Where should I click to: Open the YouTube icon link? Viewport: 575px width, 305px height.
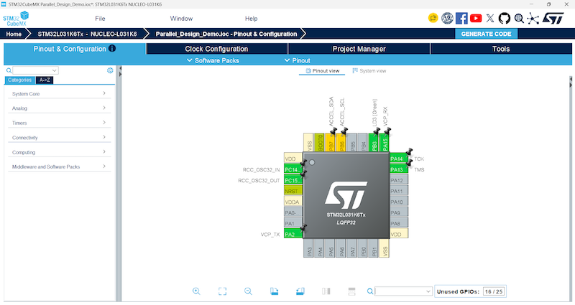476,19
